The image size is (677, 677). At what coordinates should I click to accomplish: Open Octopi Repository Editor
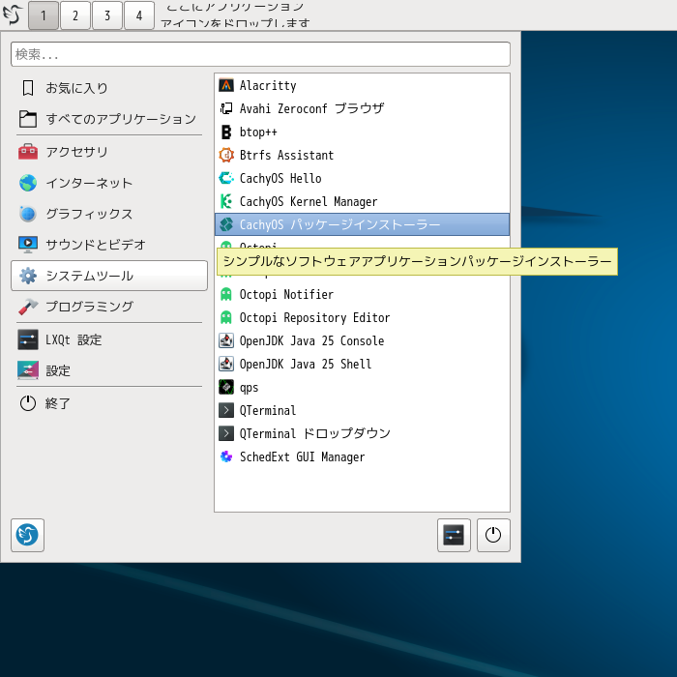(x=362, y=318)
